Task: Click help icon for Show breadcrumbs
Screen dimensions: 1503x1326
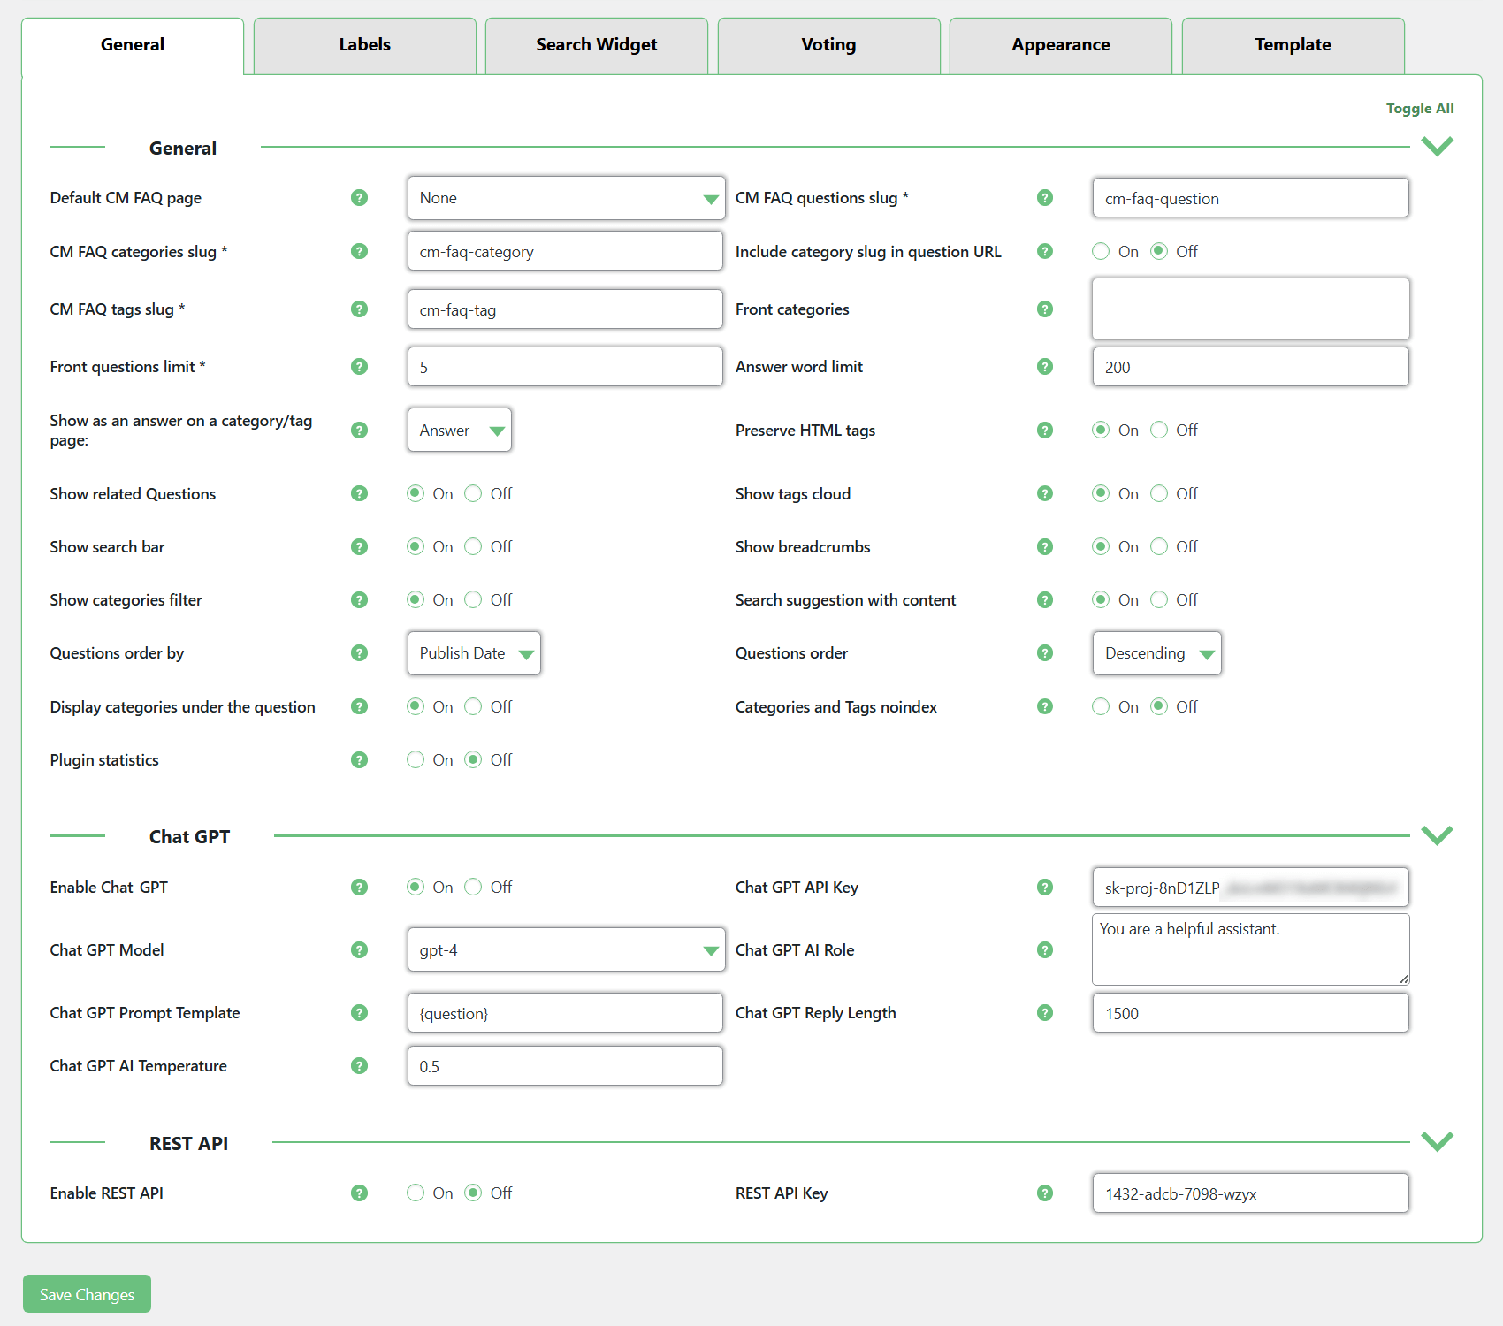Action: 1045,547
